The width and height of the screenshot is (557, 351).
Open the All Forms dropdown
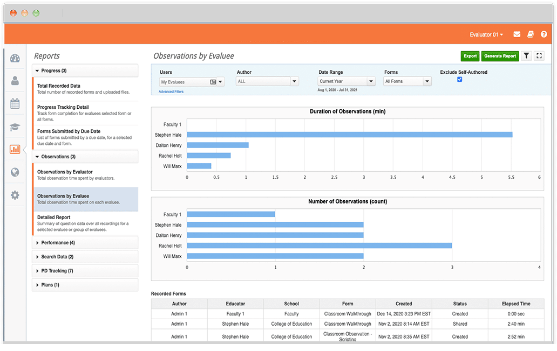[407, 82]
